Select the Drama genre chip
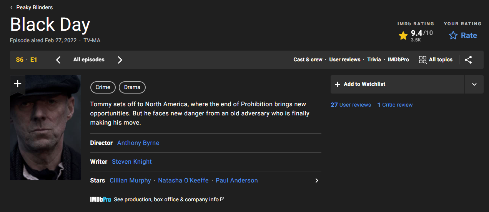Image resolution: width=489 pixels, height=212 pixels. [132, 87]
